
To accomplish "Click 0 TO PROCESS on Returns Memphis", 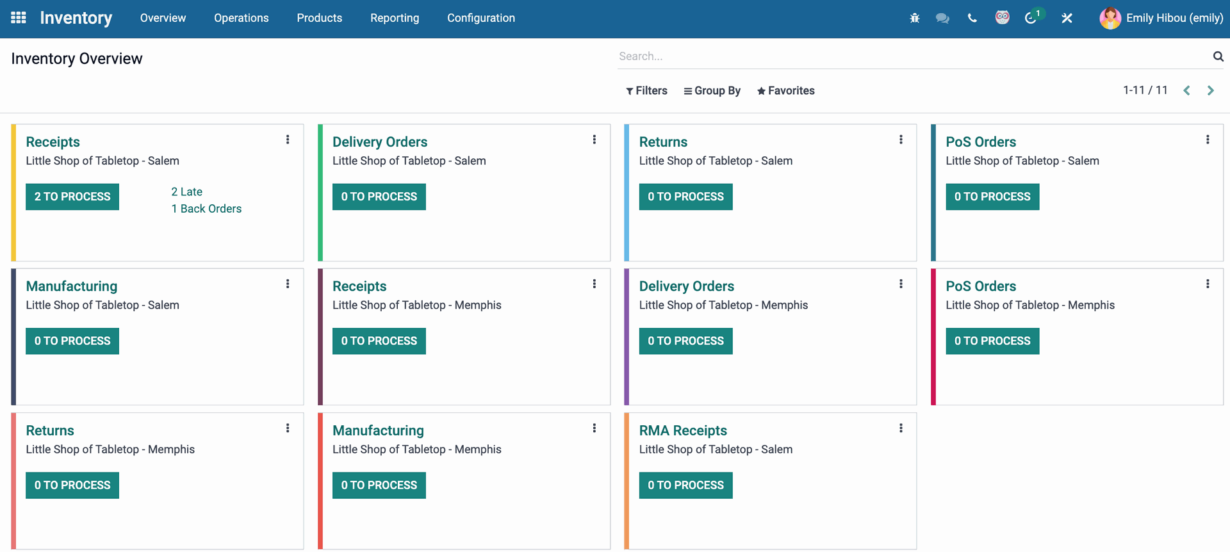I will pyautogui.click(x=72, y=485).
